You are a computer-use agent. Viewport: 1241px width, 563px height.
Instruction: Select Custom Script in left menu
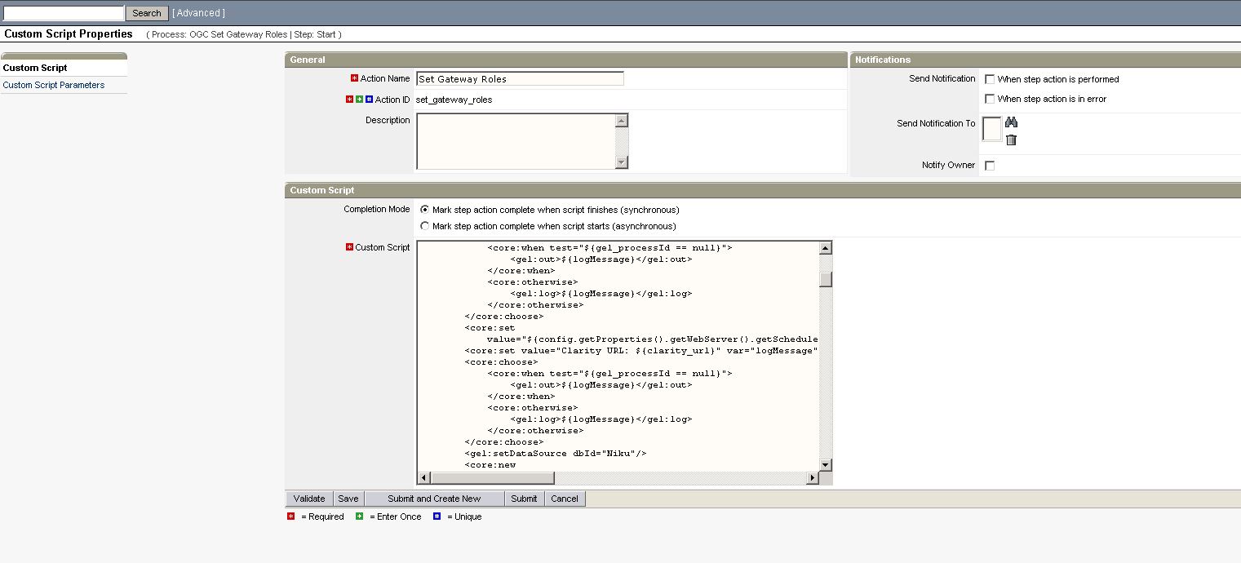pyautogui.click(x=35, y=68)
